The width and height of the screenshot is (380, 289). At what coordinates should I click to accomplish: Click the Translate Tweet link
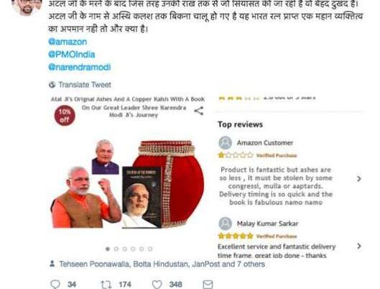click(85, 85)
